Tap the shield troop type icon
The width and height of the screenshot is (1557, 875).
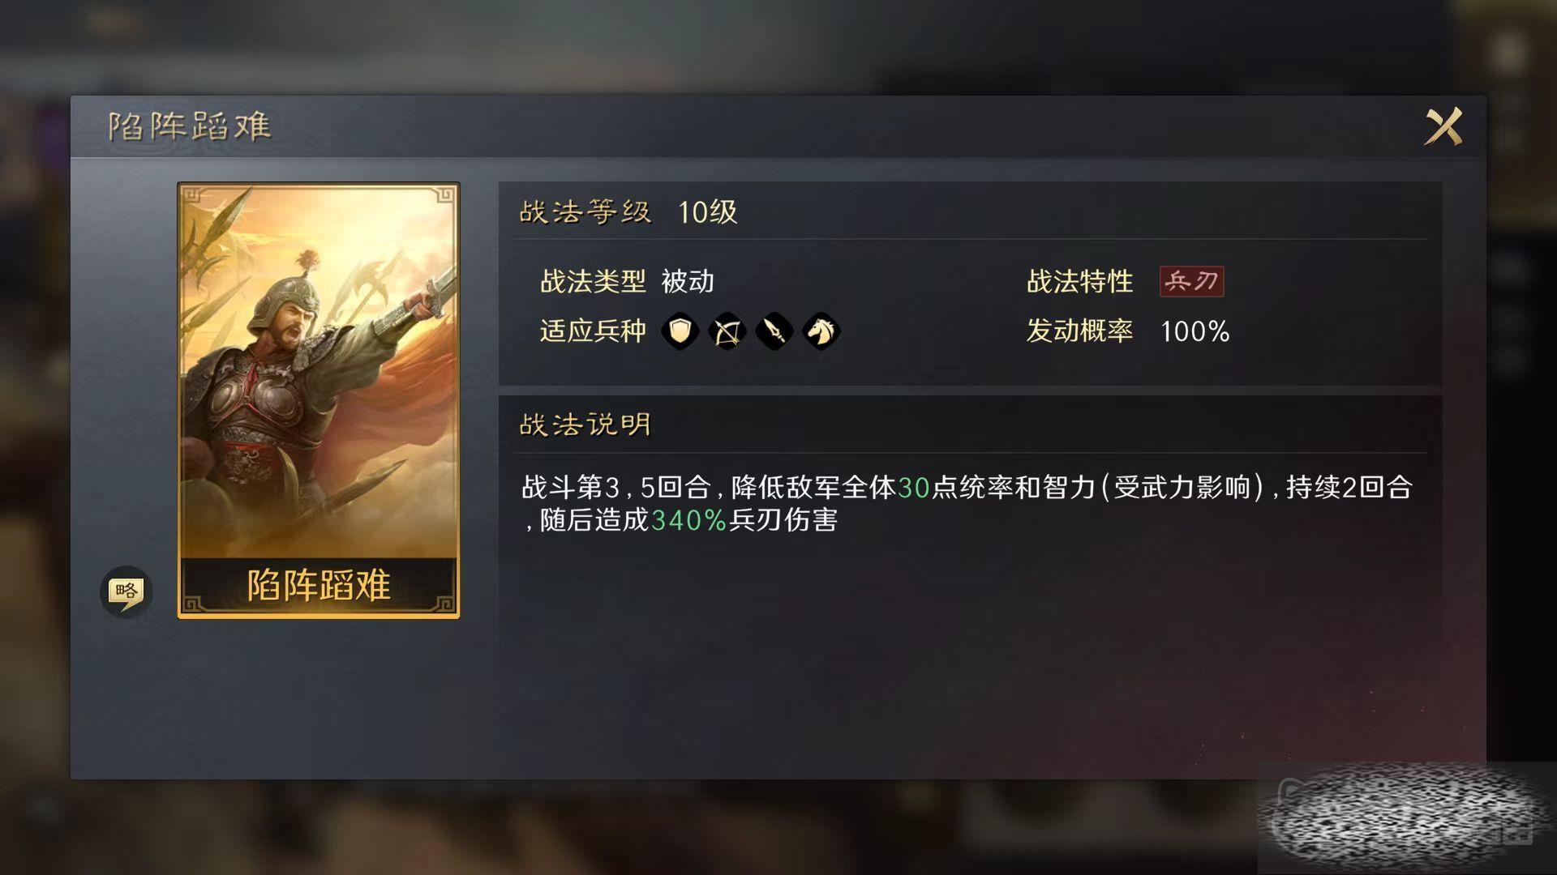coord(680,331)
